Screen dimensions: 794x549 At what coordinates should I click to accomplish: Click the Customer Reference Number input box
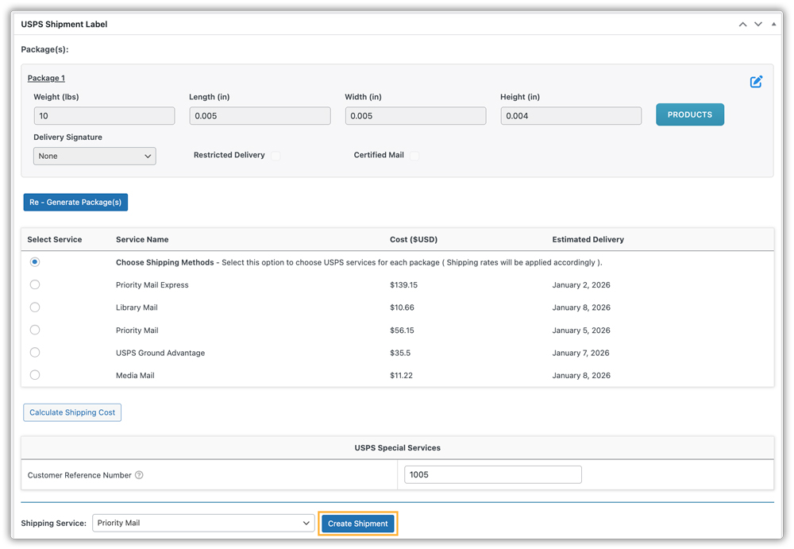[492, 474]
